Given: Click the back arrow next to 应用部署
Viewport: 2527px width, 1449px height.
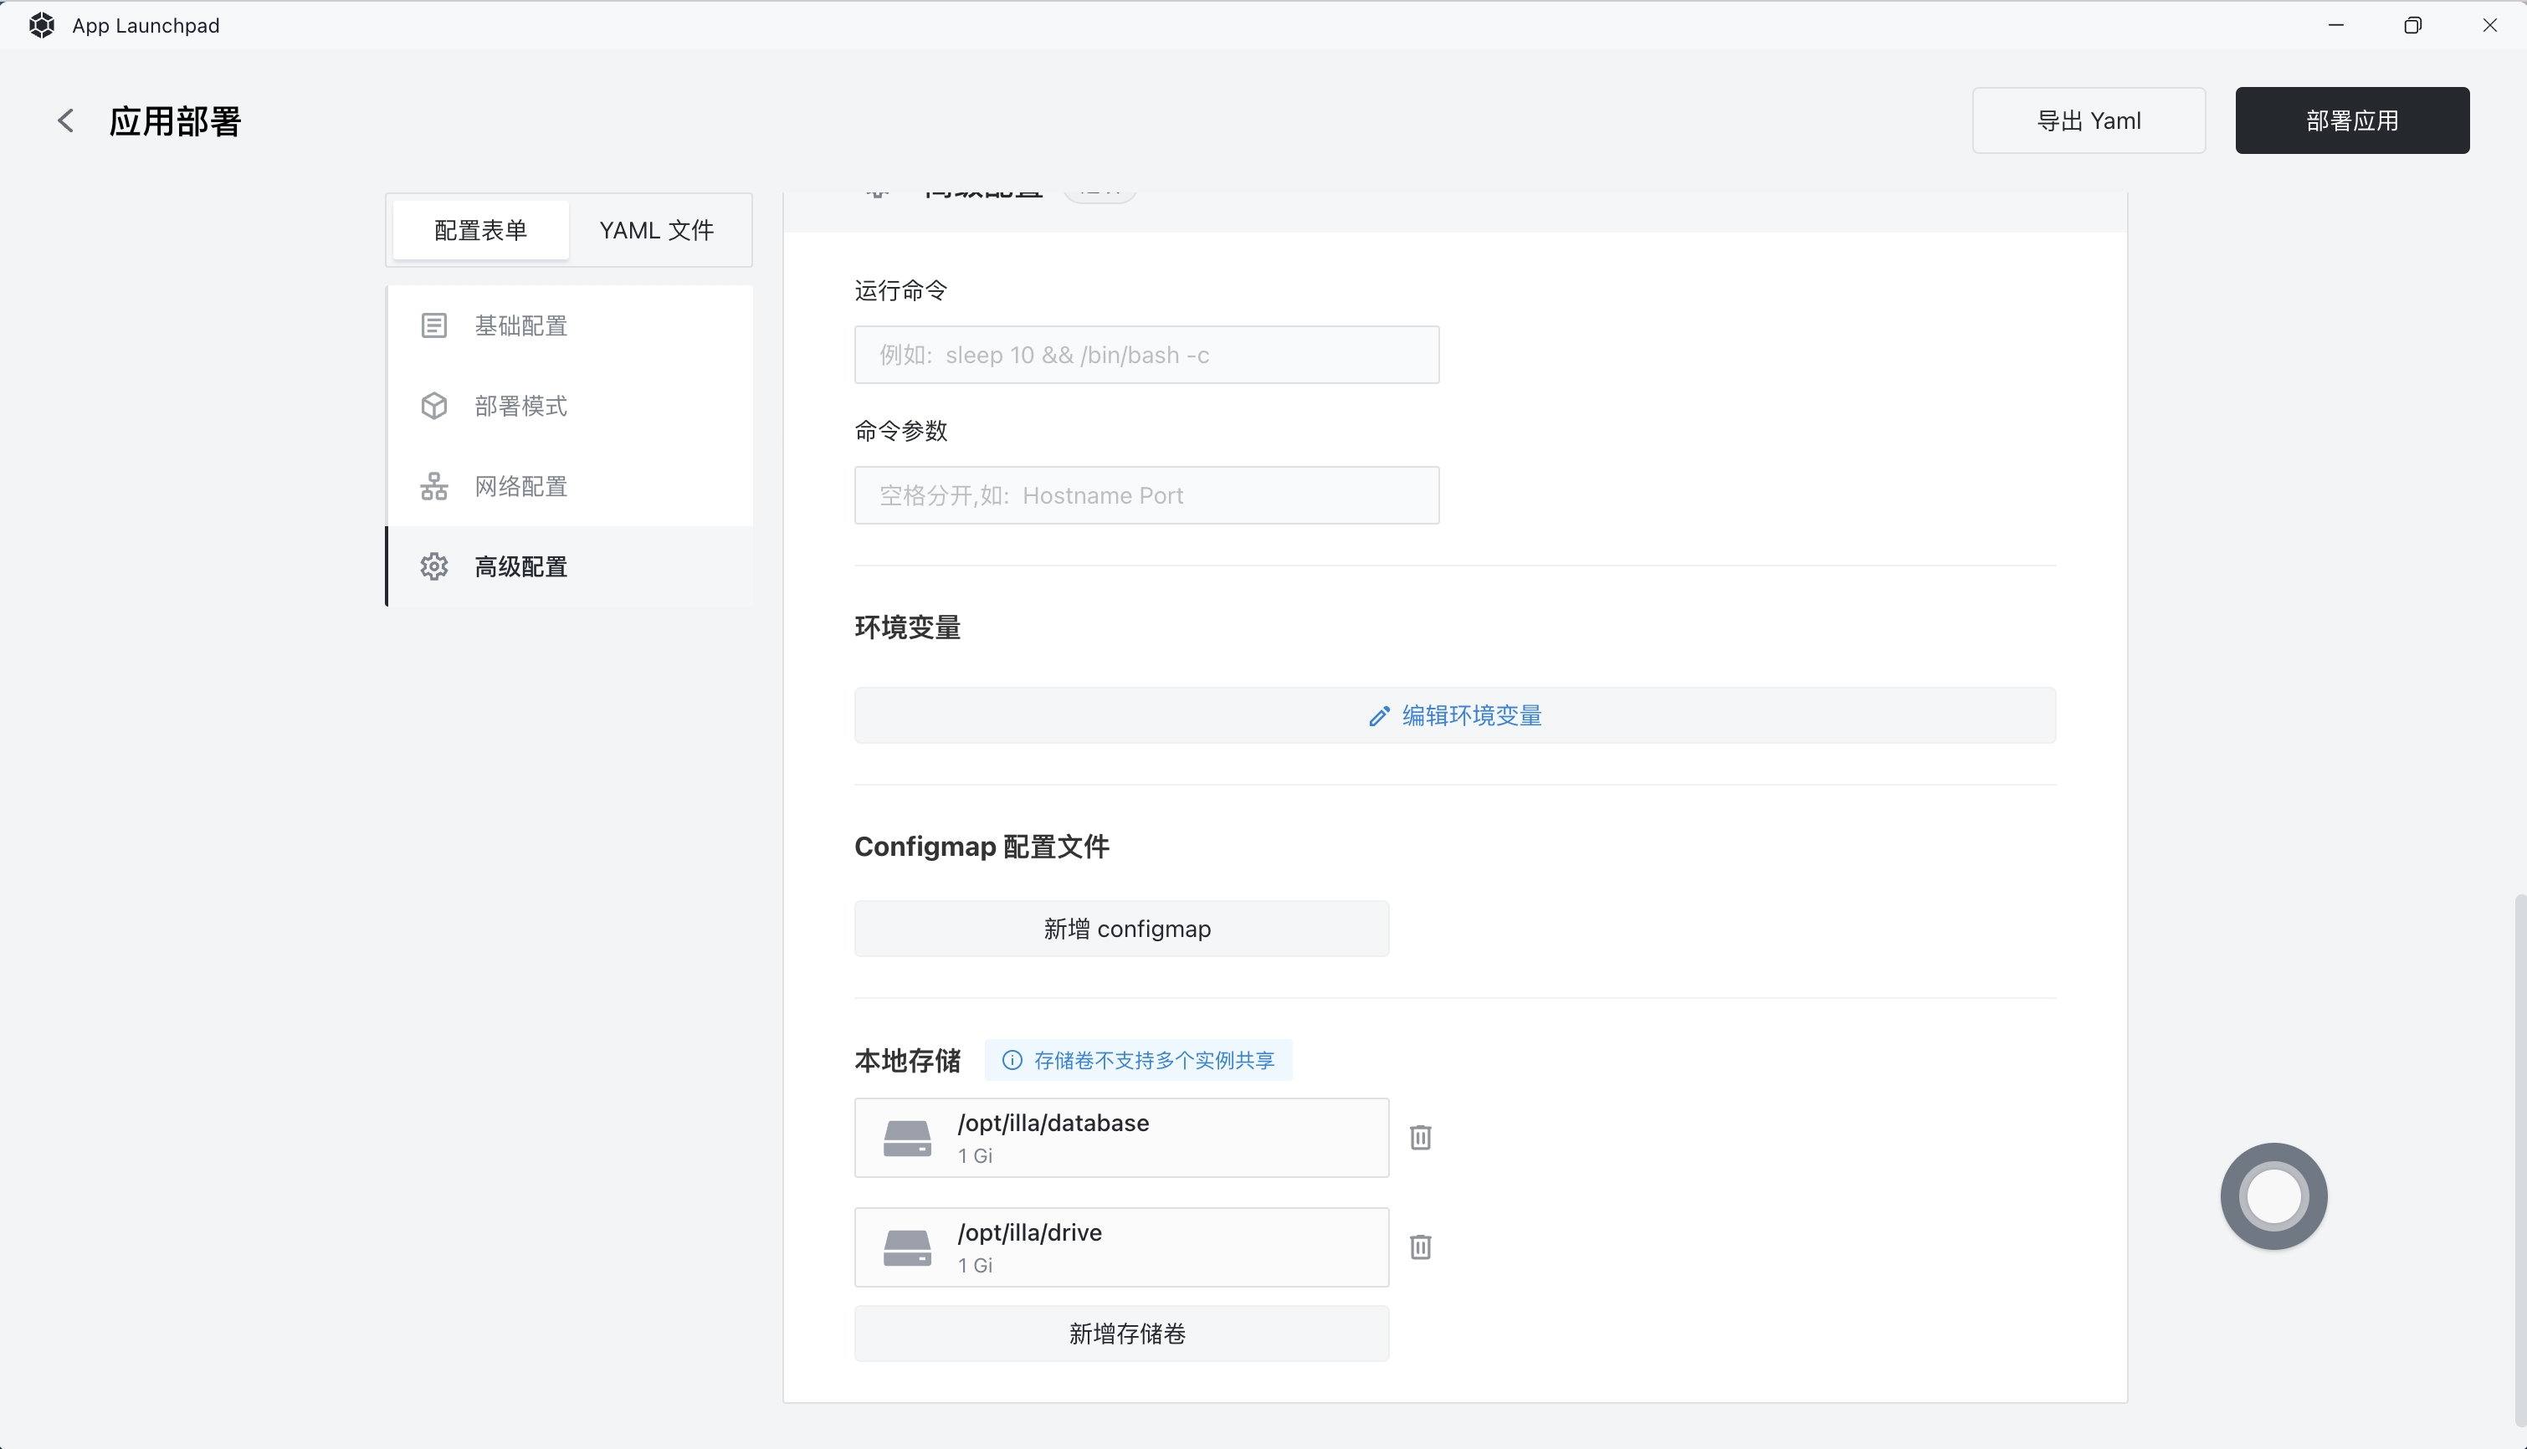Looking at the screenshot, I should click(x=66, y=120).
